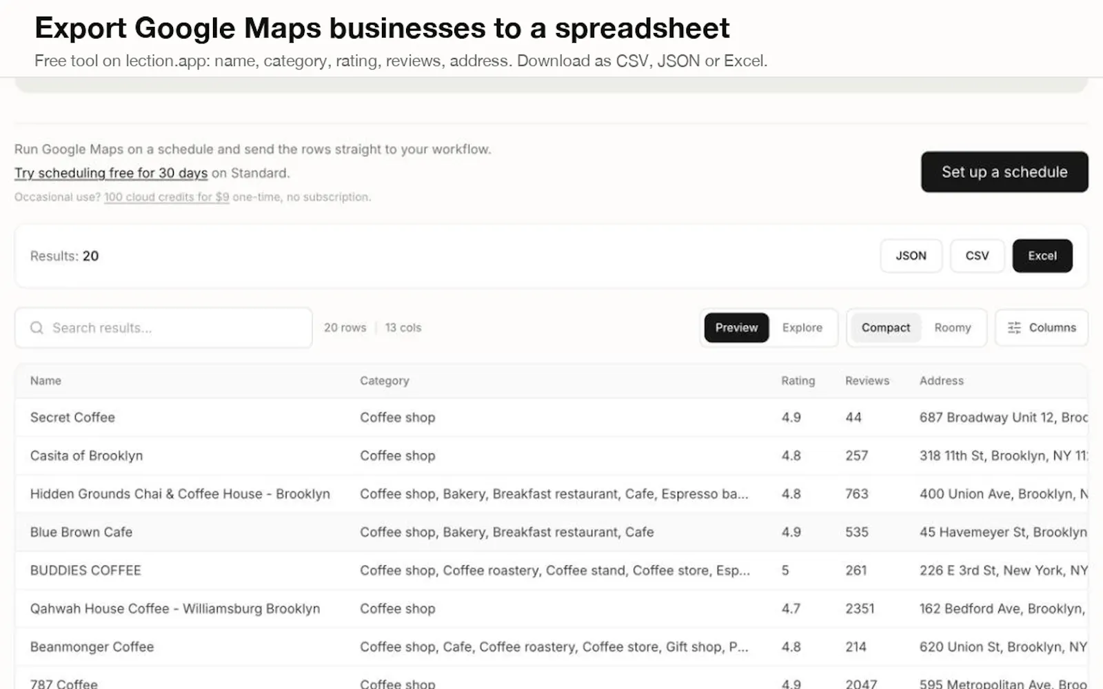Click reviews value 763
This screenshot has width=1103, height=689.
[857, 494]
